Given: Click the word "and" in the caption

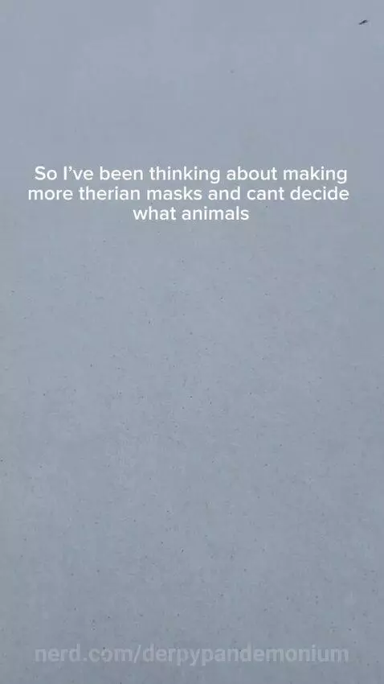Looking at the screenshot, I should 225,193.
